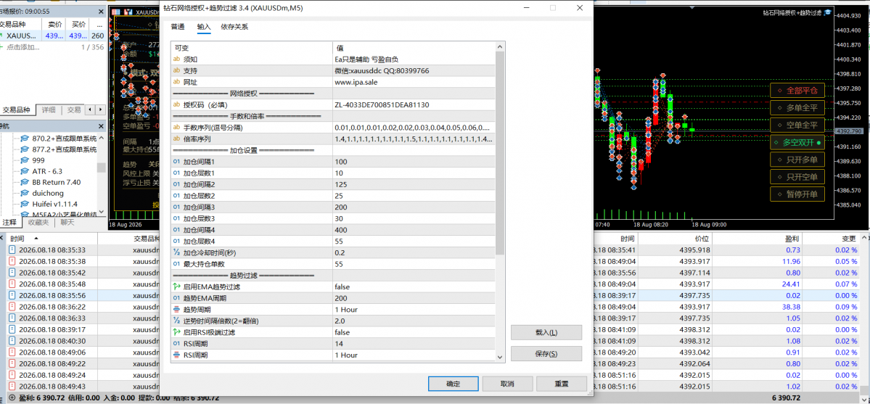This screenshot has height=404, width=870.
Task: Activate 多空双开 mode on chart panel
Action: click(797, 143)
